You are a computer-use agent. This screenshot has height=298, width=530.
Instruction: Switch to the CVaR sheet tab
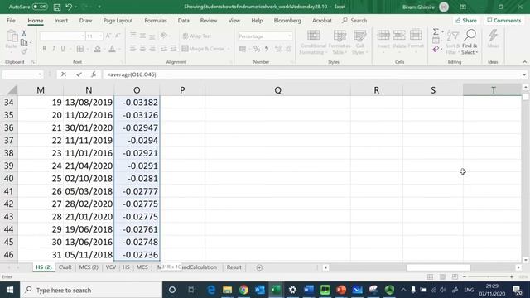(x=65, y=267)
